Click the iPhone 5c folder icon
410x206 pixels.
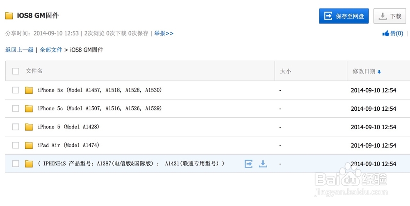(x=29, y=108)
